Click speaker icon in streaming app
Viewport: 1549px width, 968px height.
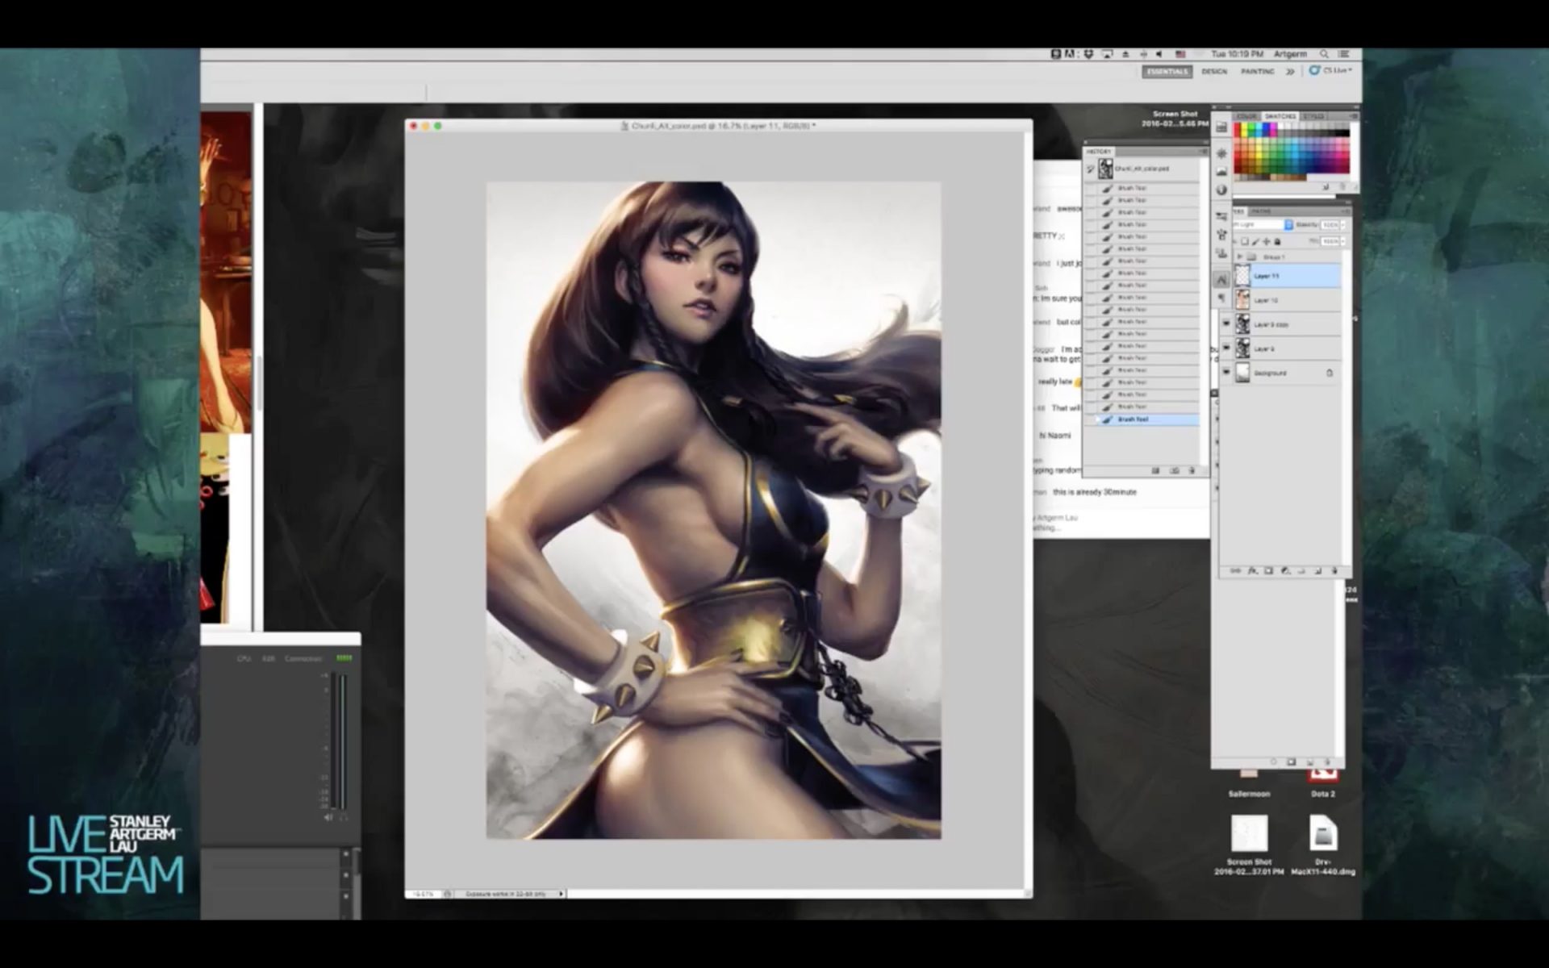(328, 817)
